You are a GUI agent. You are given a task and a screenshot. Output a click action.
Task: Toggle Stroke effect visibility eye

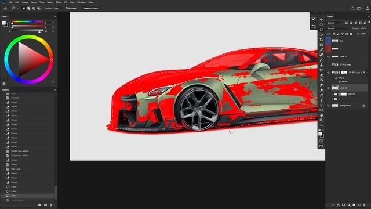click(340, 82)
